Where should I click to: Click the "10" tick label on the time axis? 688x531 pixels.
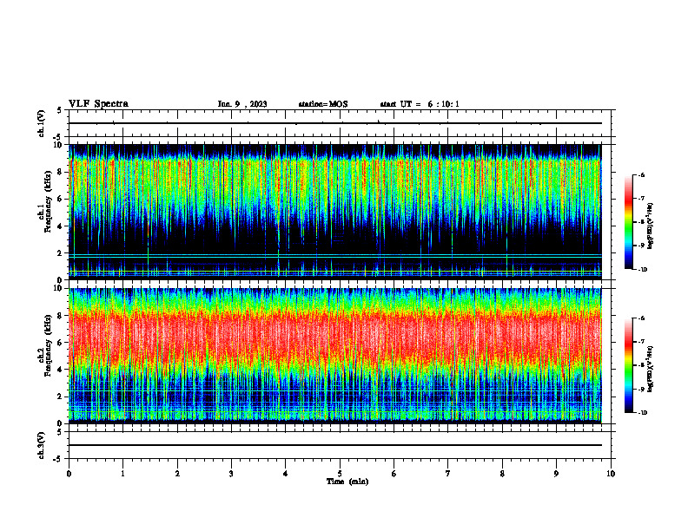pyautogui.click(x=611, y=474)
